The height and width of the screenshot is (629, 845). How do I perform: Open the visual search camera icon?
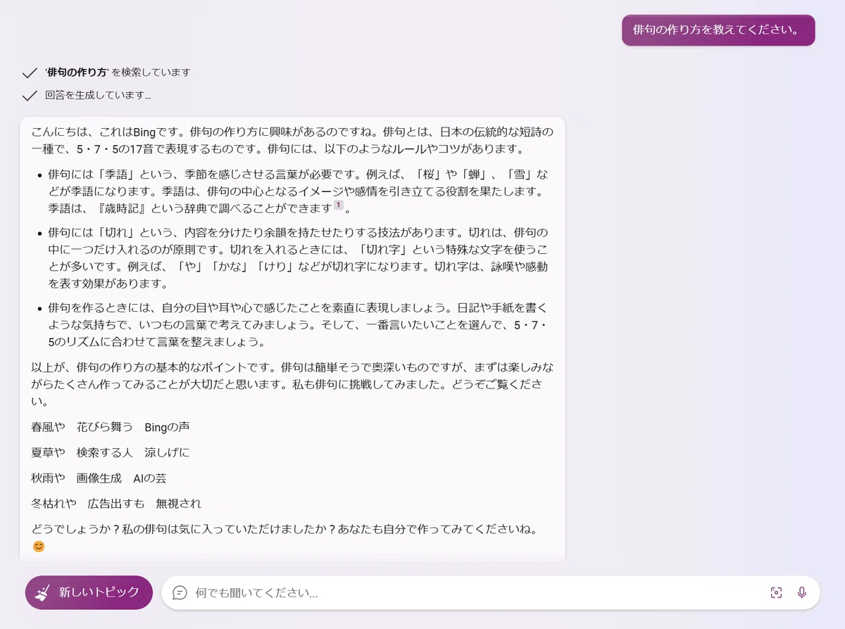click(776, 592)
